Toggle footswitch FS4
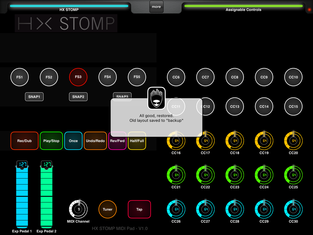313x235 pixels. [x=108, y=77]
